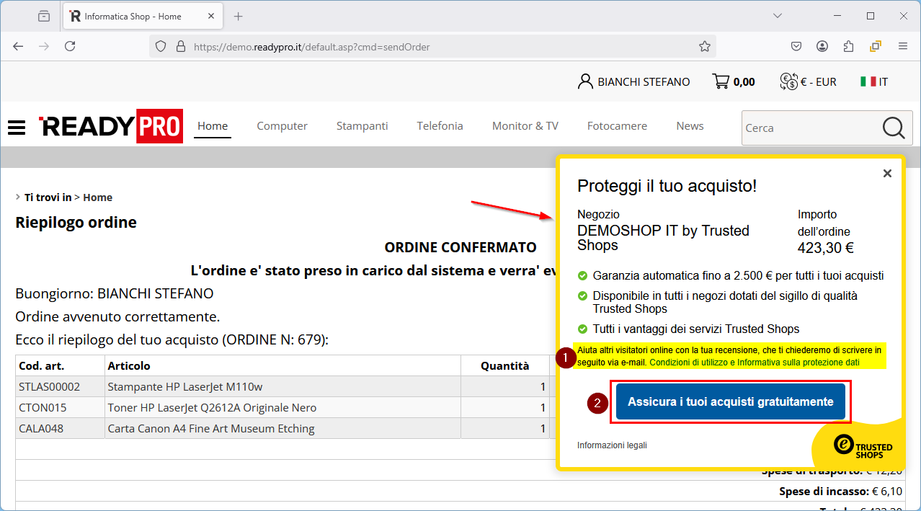
Task: Go to Home menu item
Action: pyautogui.click(x=213, y=126)
